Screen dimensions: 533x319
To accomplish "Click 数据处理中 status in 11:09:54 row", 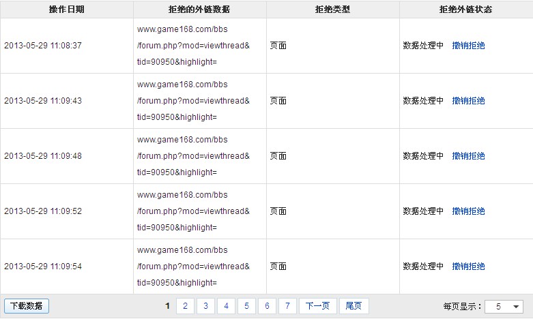I will [424, 267].
